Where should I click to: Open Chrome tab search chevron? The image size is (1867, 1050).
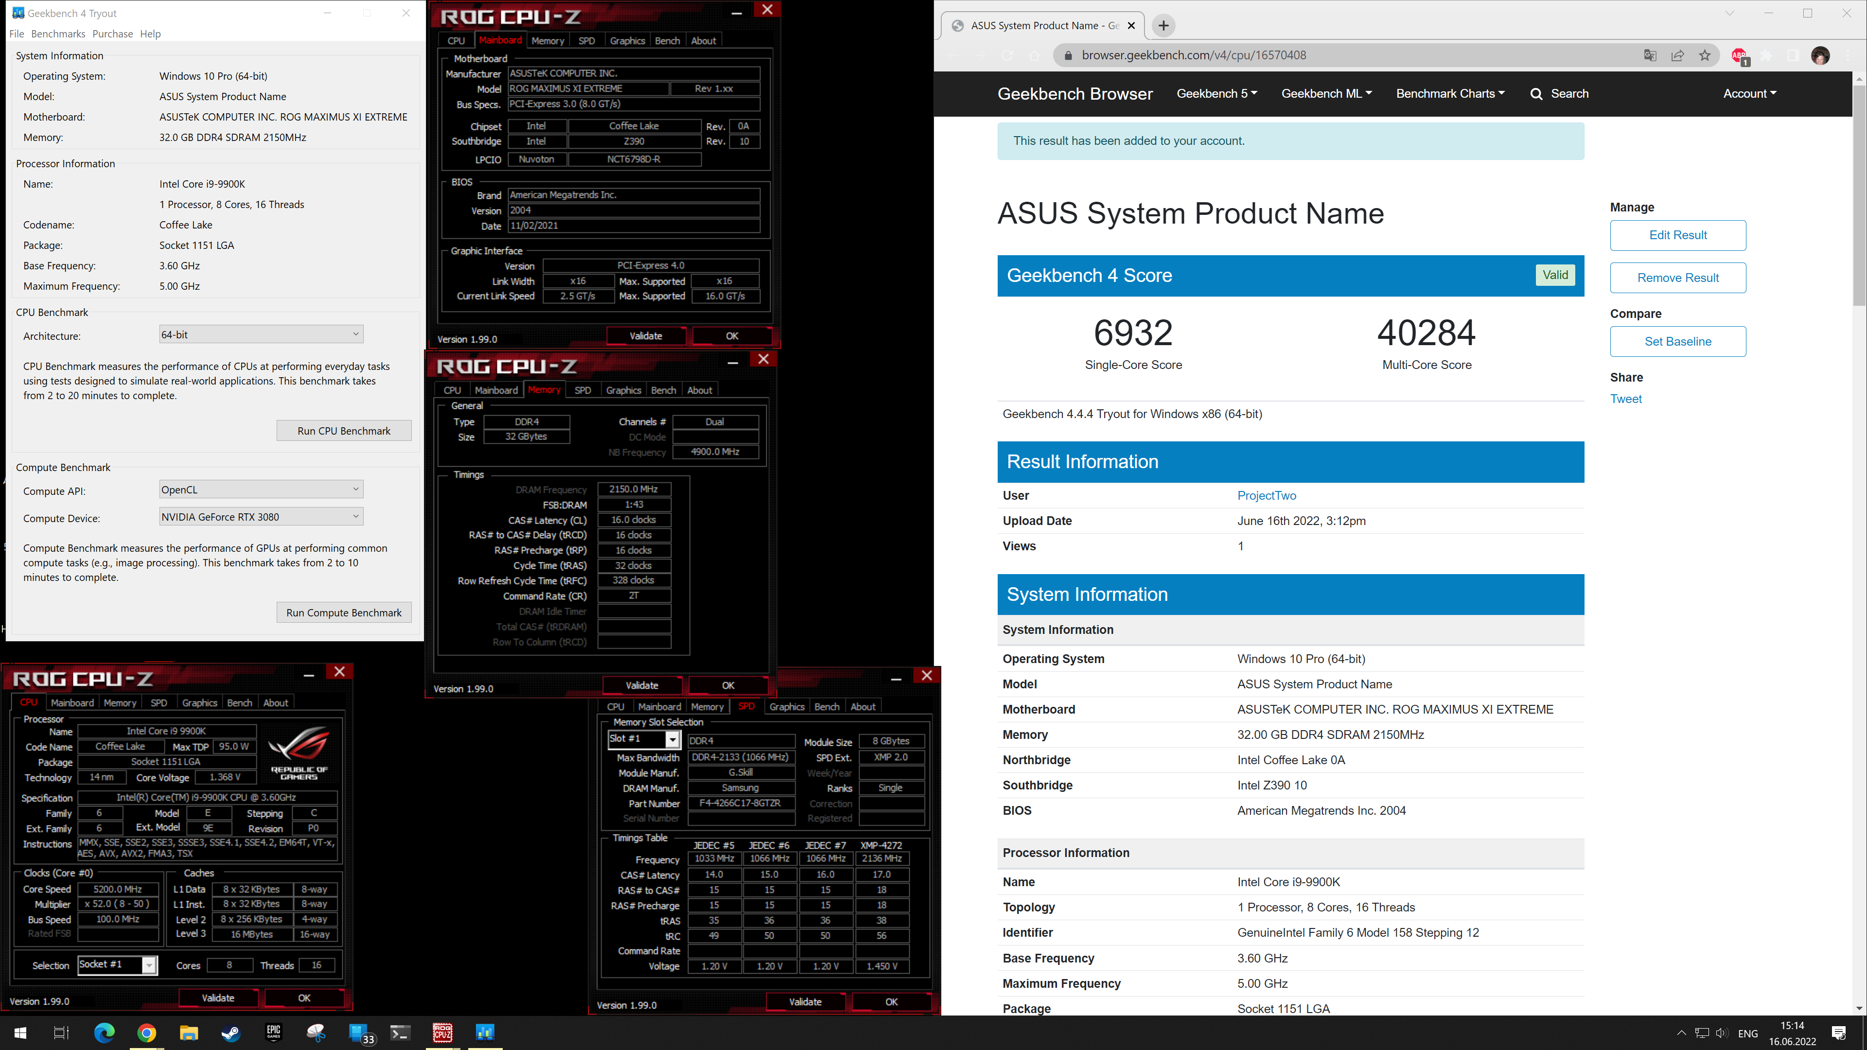click(x=1730, y=13)
